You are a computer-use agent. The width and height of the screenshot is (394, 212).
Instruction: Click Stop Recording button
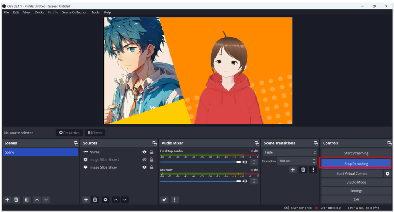356,164
